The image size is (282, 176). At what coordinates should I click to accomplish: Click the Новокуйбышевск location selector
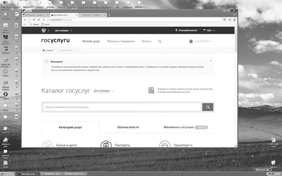(186, 30)
